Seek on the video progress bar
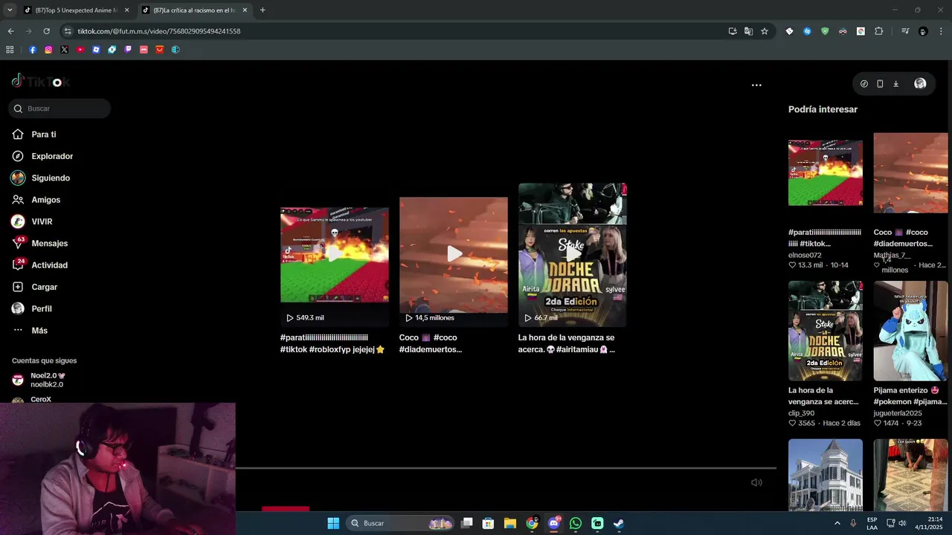The width and height of the screenshot is (952, 535). [x=506, y=468]
